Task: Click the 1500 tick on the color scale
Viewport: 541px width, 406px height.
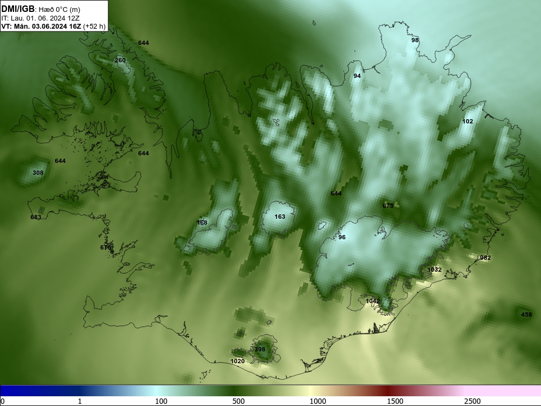Action: pyautogui.click(x=395, y=401)
